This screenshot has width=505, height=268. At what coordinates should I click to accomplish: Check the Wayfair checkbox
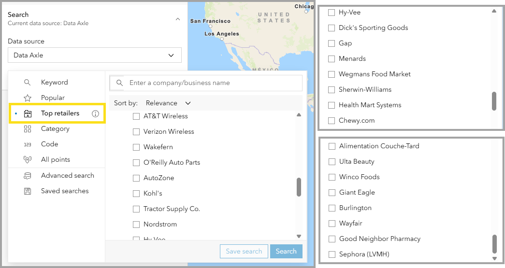coord(332,224)
